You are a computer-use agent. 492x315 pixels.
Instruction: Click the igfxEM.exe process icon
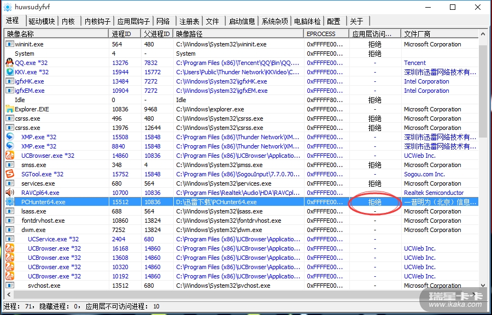[10, 91]
